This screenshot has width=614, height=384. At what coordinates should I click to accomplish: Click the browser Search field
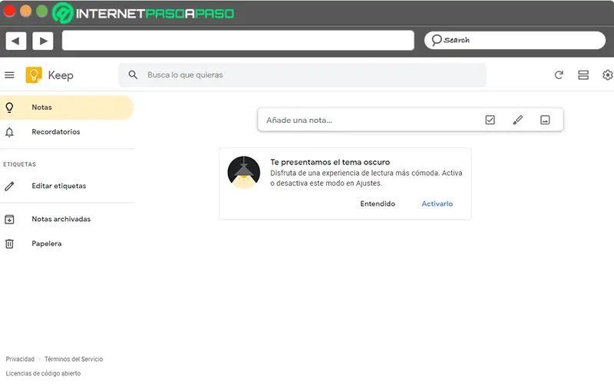pyautogui.click(x=514, y=41)
